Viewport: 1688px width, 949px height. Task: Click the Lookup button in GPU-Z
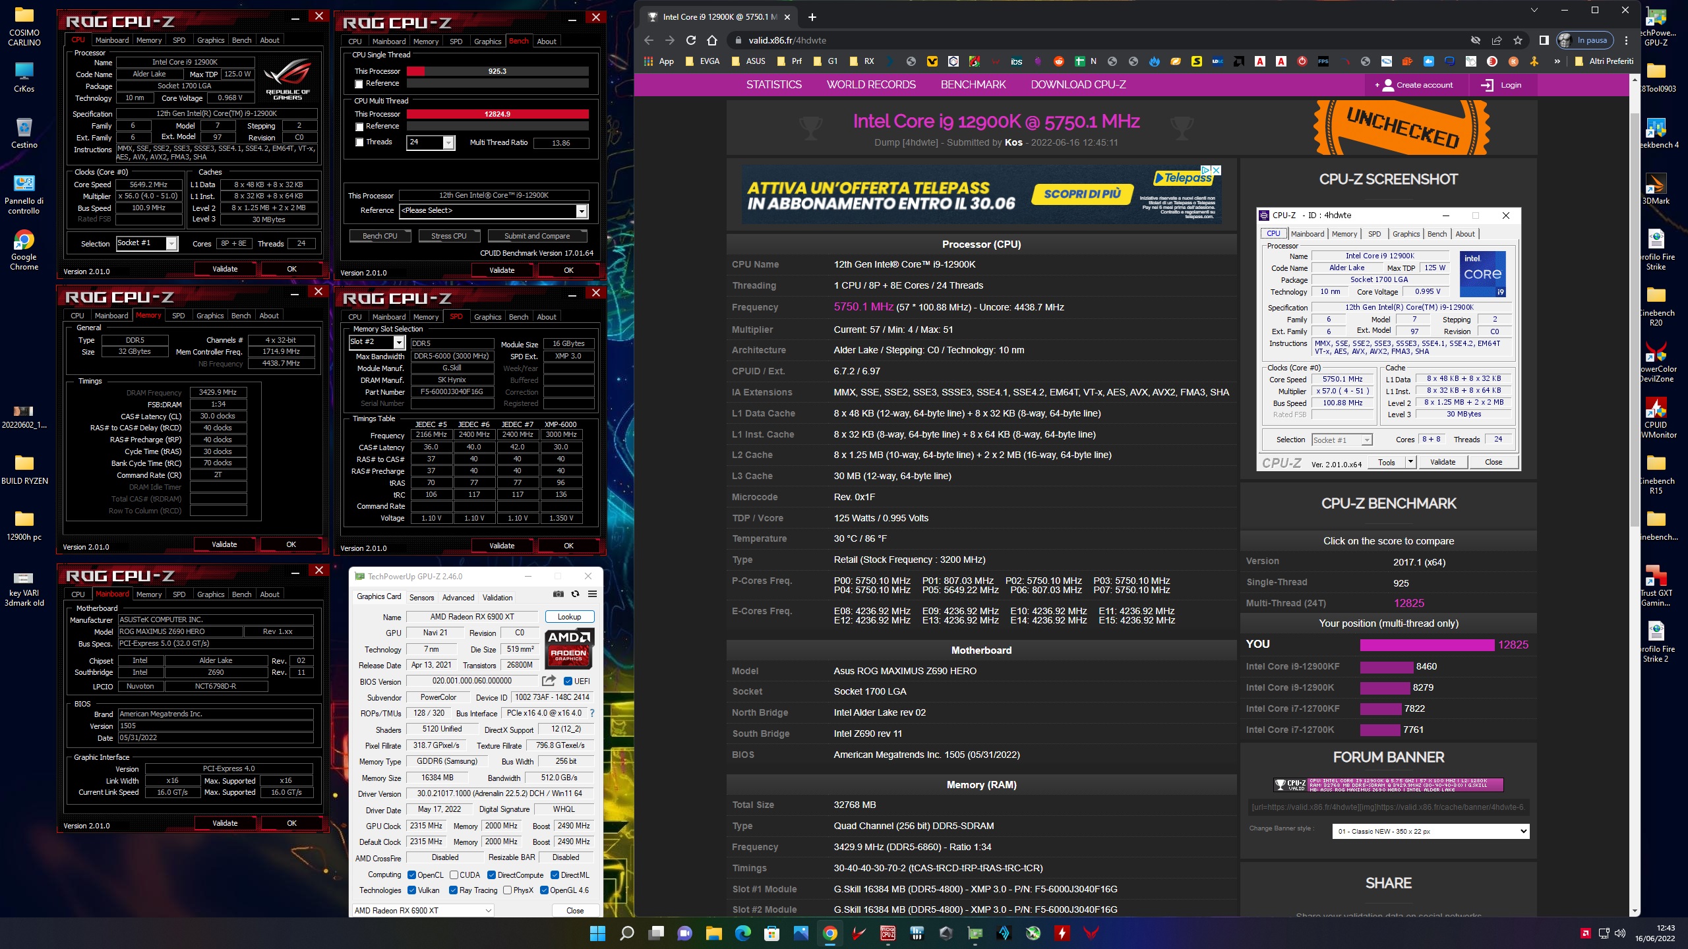570,617
